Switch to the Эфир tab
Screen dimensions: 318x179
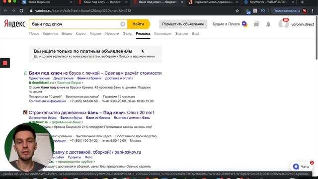coord(127,34)
